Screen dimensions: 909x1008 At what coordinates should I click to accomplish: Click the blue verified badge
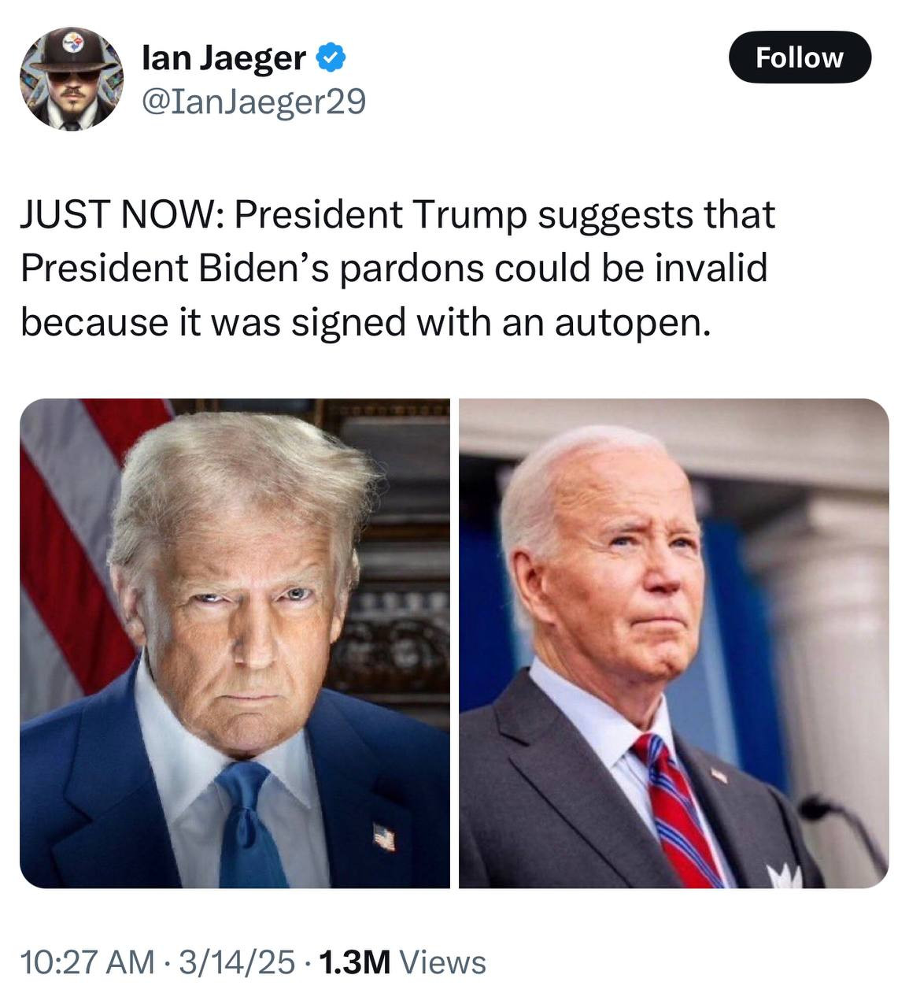329,57
